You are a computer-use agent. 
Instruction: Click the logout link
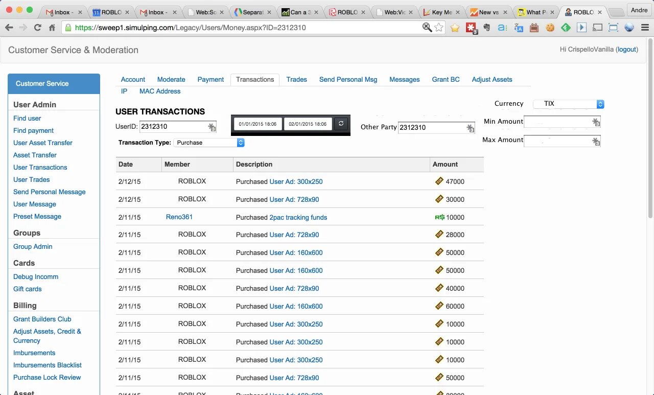click(x=627, y=50)
